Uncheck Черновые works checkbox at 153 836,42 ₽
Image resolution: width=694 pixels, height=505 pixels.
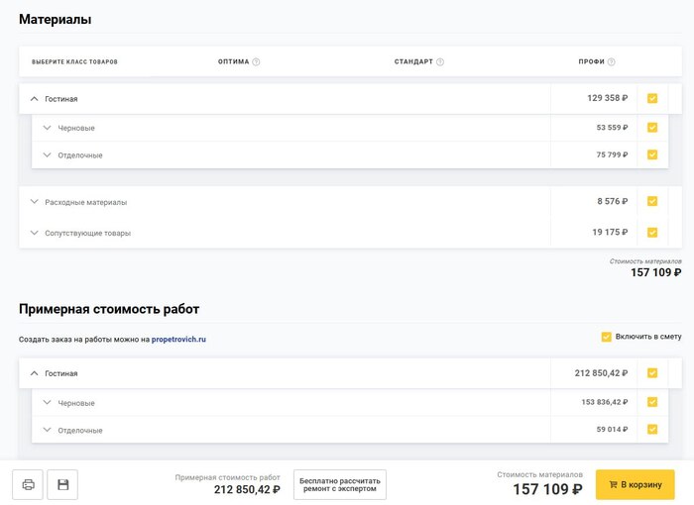[x=652, y=402]
